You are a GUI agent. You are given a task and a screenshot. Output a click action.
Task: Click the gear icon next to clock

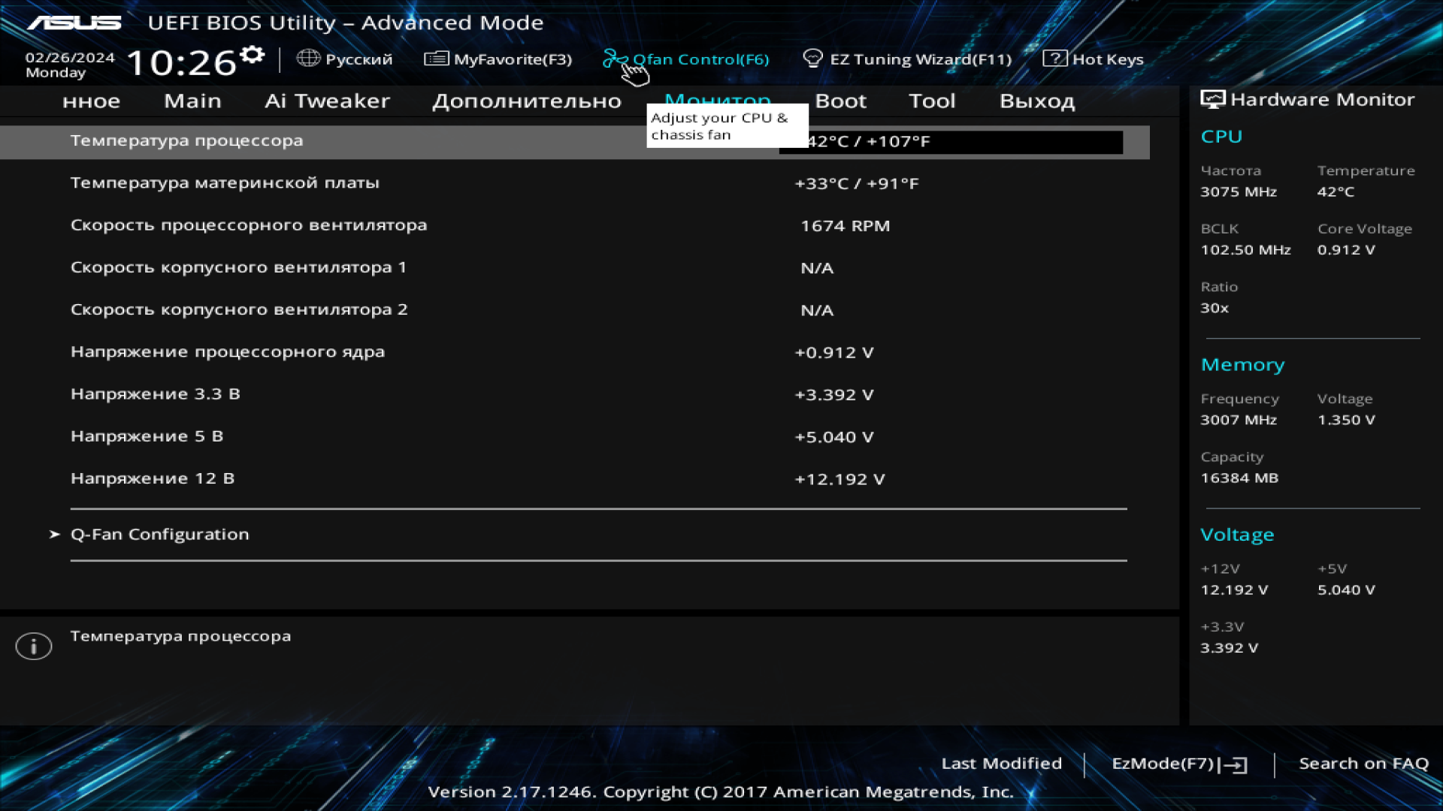click(253, 55)
